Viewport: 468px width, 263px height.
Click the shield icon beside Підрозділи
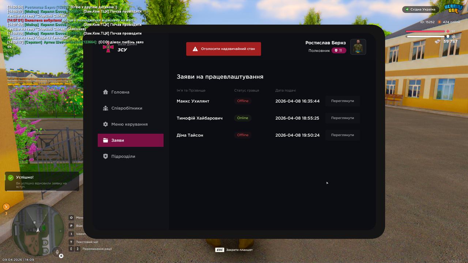click(106, 156)
